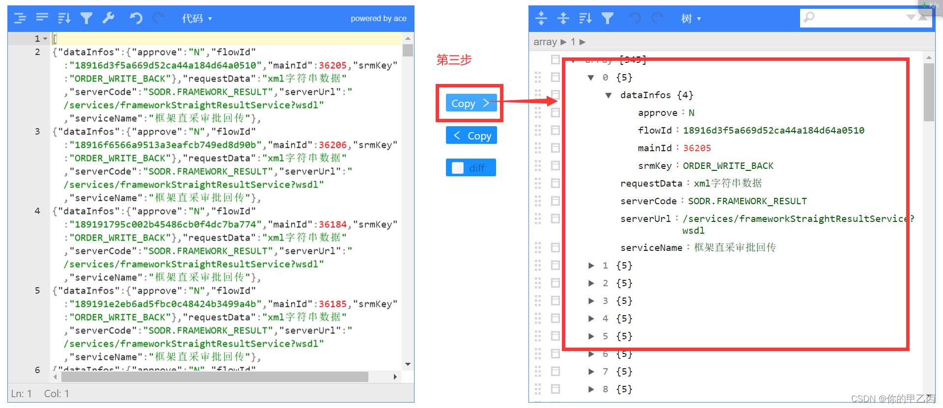Open action menu for the serverCode row
Image resolution: width=943 pixels, height=408 pixels.
[555, 201]
